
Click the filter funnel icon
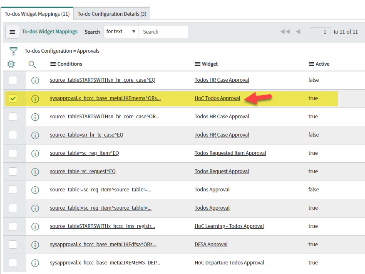(13, 51)
